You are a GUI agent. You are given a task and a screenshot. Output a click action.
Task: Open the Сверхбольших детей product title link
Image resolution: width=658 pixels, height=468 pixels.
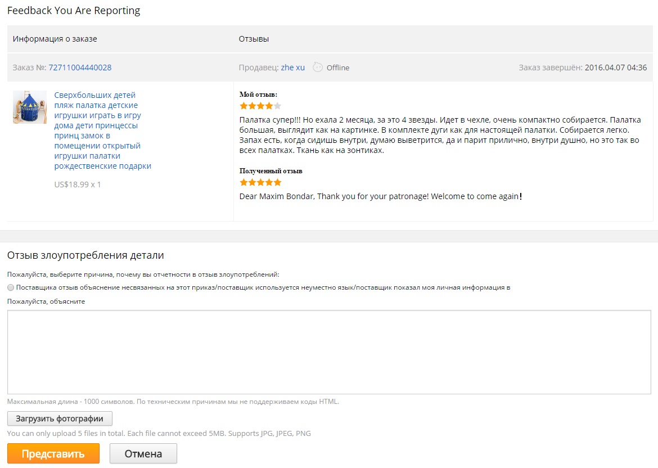point(102,130)
